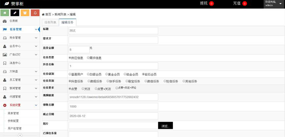Click the empty 需求方 input field
This screenshot has height=137, width=285.
[113, 40]
